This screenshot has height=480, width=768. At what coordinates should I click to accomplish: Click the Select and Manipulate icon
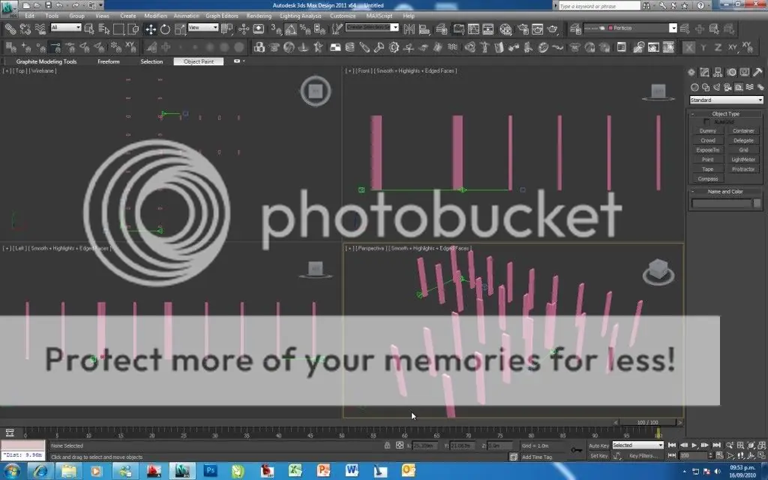[x=244, y=29]
